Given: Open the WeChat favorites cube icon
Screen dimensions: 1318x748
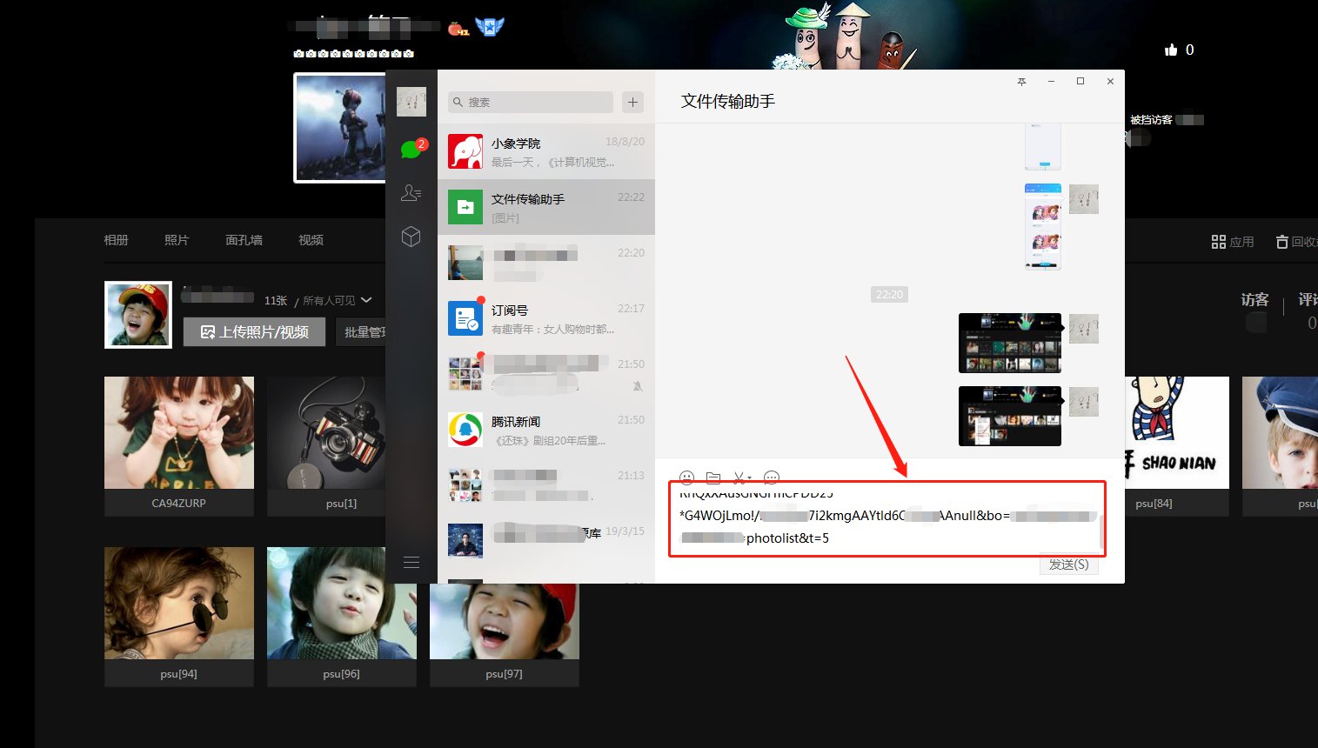Looking at the screenshot, I should click(411, 237).
